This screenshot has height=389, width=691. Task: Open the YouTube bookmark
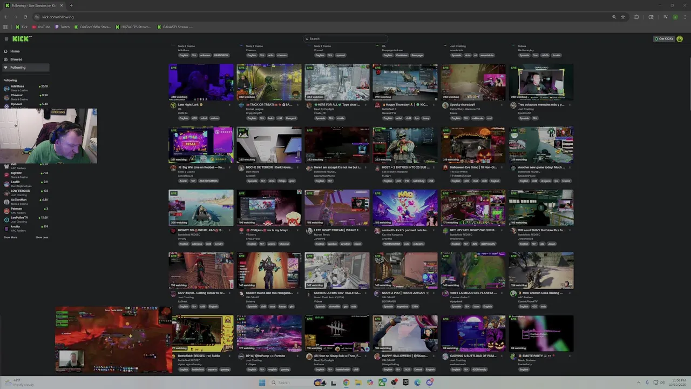coord(41,27)
